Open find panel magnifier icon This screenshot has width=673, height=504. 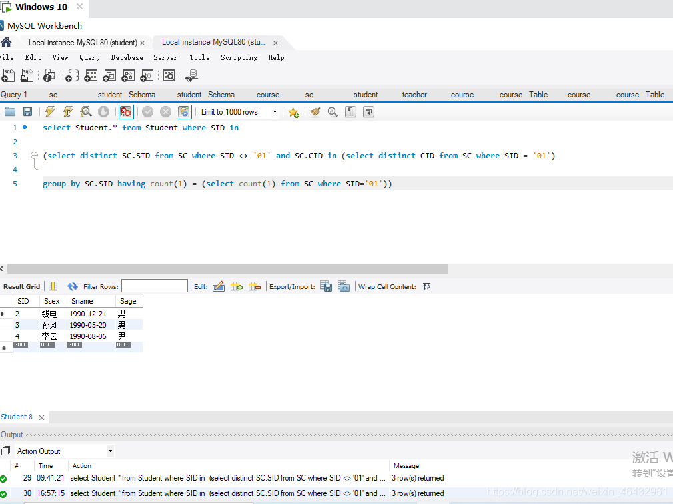click(x=333, y=112)
